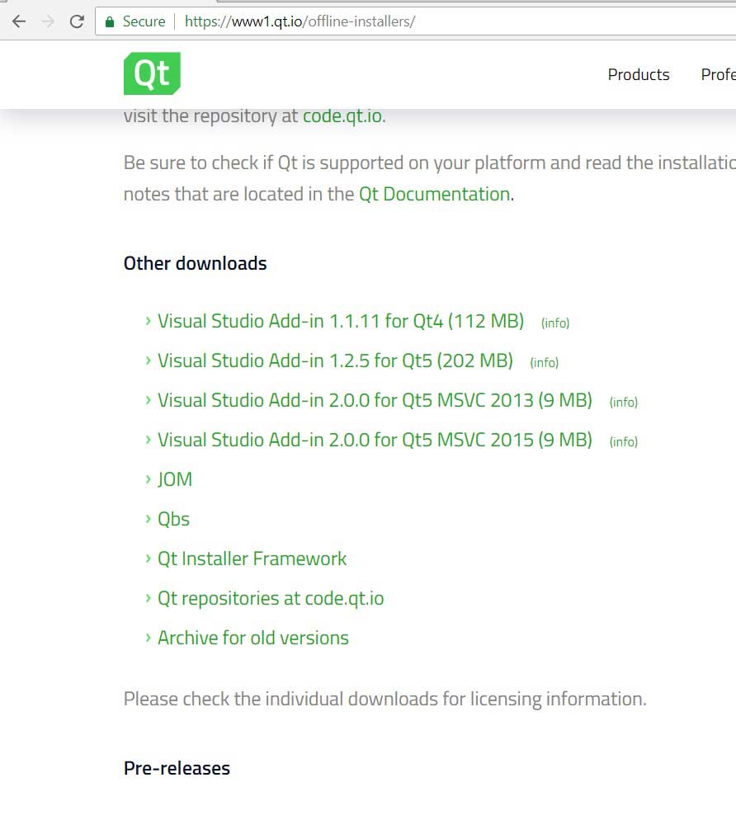Download Visual Studio Add-in 1.1.11 for Qt4
Image resolution: width=736 pixels, height=820 pixels.
pyautogui.click(x=340, y=321)
